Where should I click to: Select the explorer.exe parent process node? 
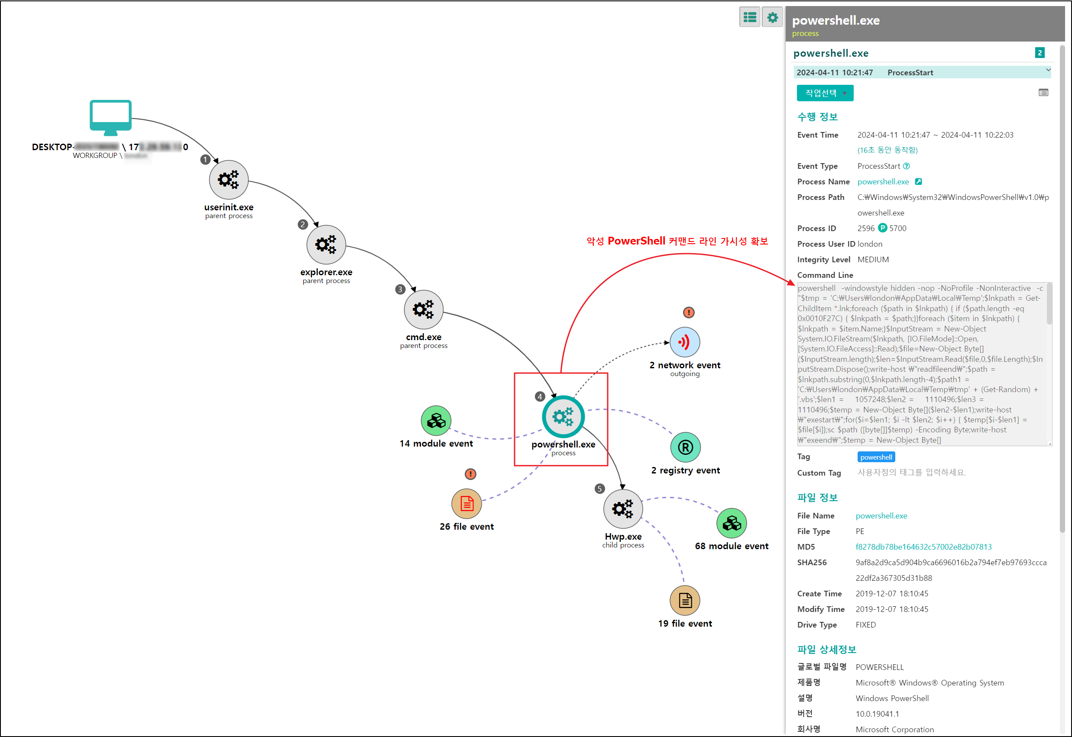(326, 245)
